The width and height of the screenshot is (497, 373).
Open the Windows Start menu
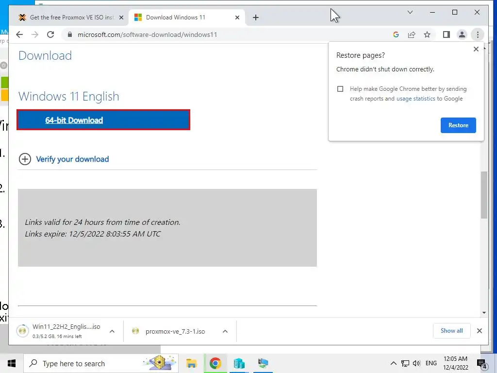(12, 363)
